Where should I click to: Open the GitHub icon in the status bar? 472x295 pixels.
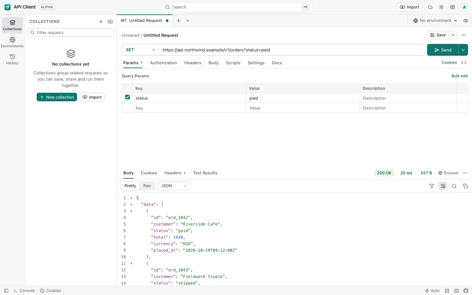click(x=466, y=291)
